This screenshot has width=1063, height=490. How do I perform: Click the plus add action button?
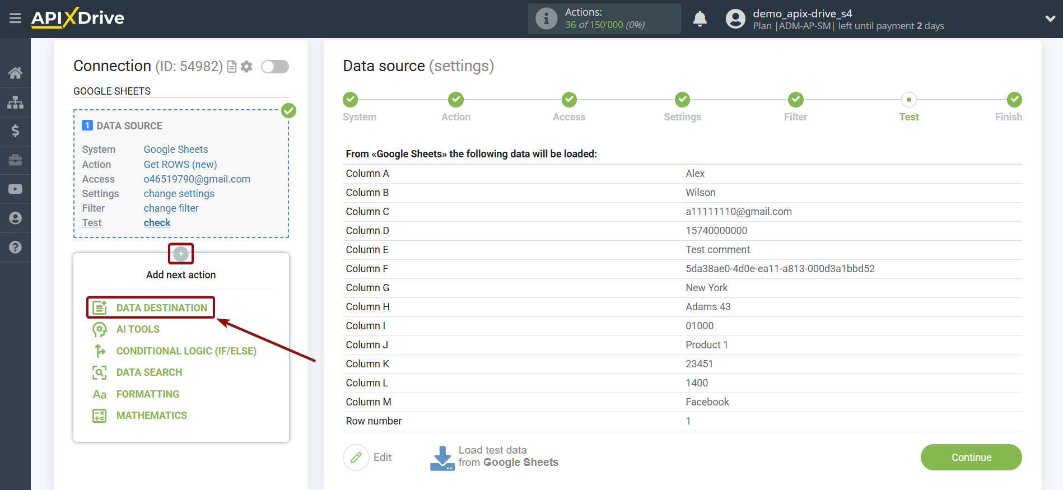coord(181,254)
